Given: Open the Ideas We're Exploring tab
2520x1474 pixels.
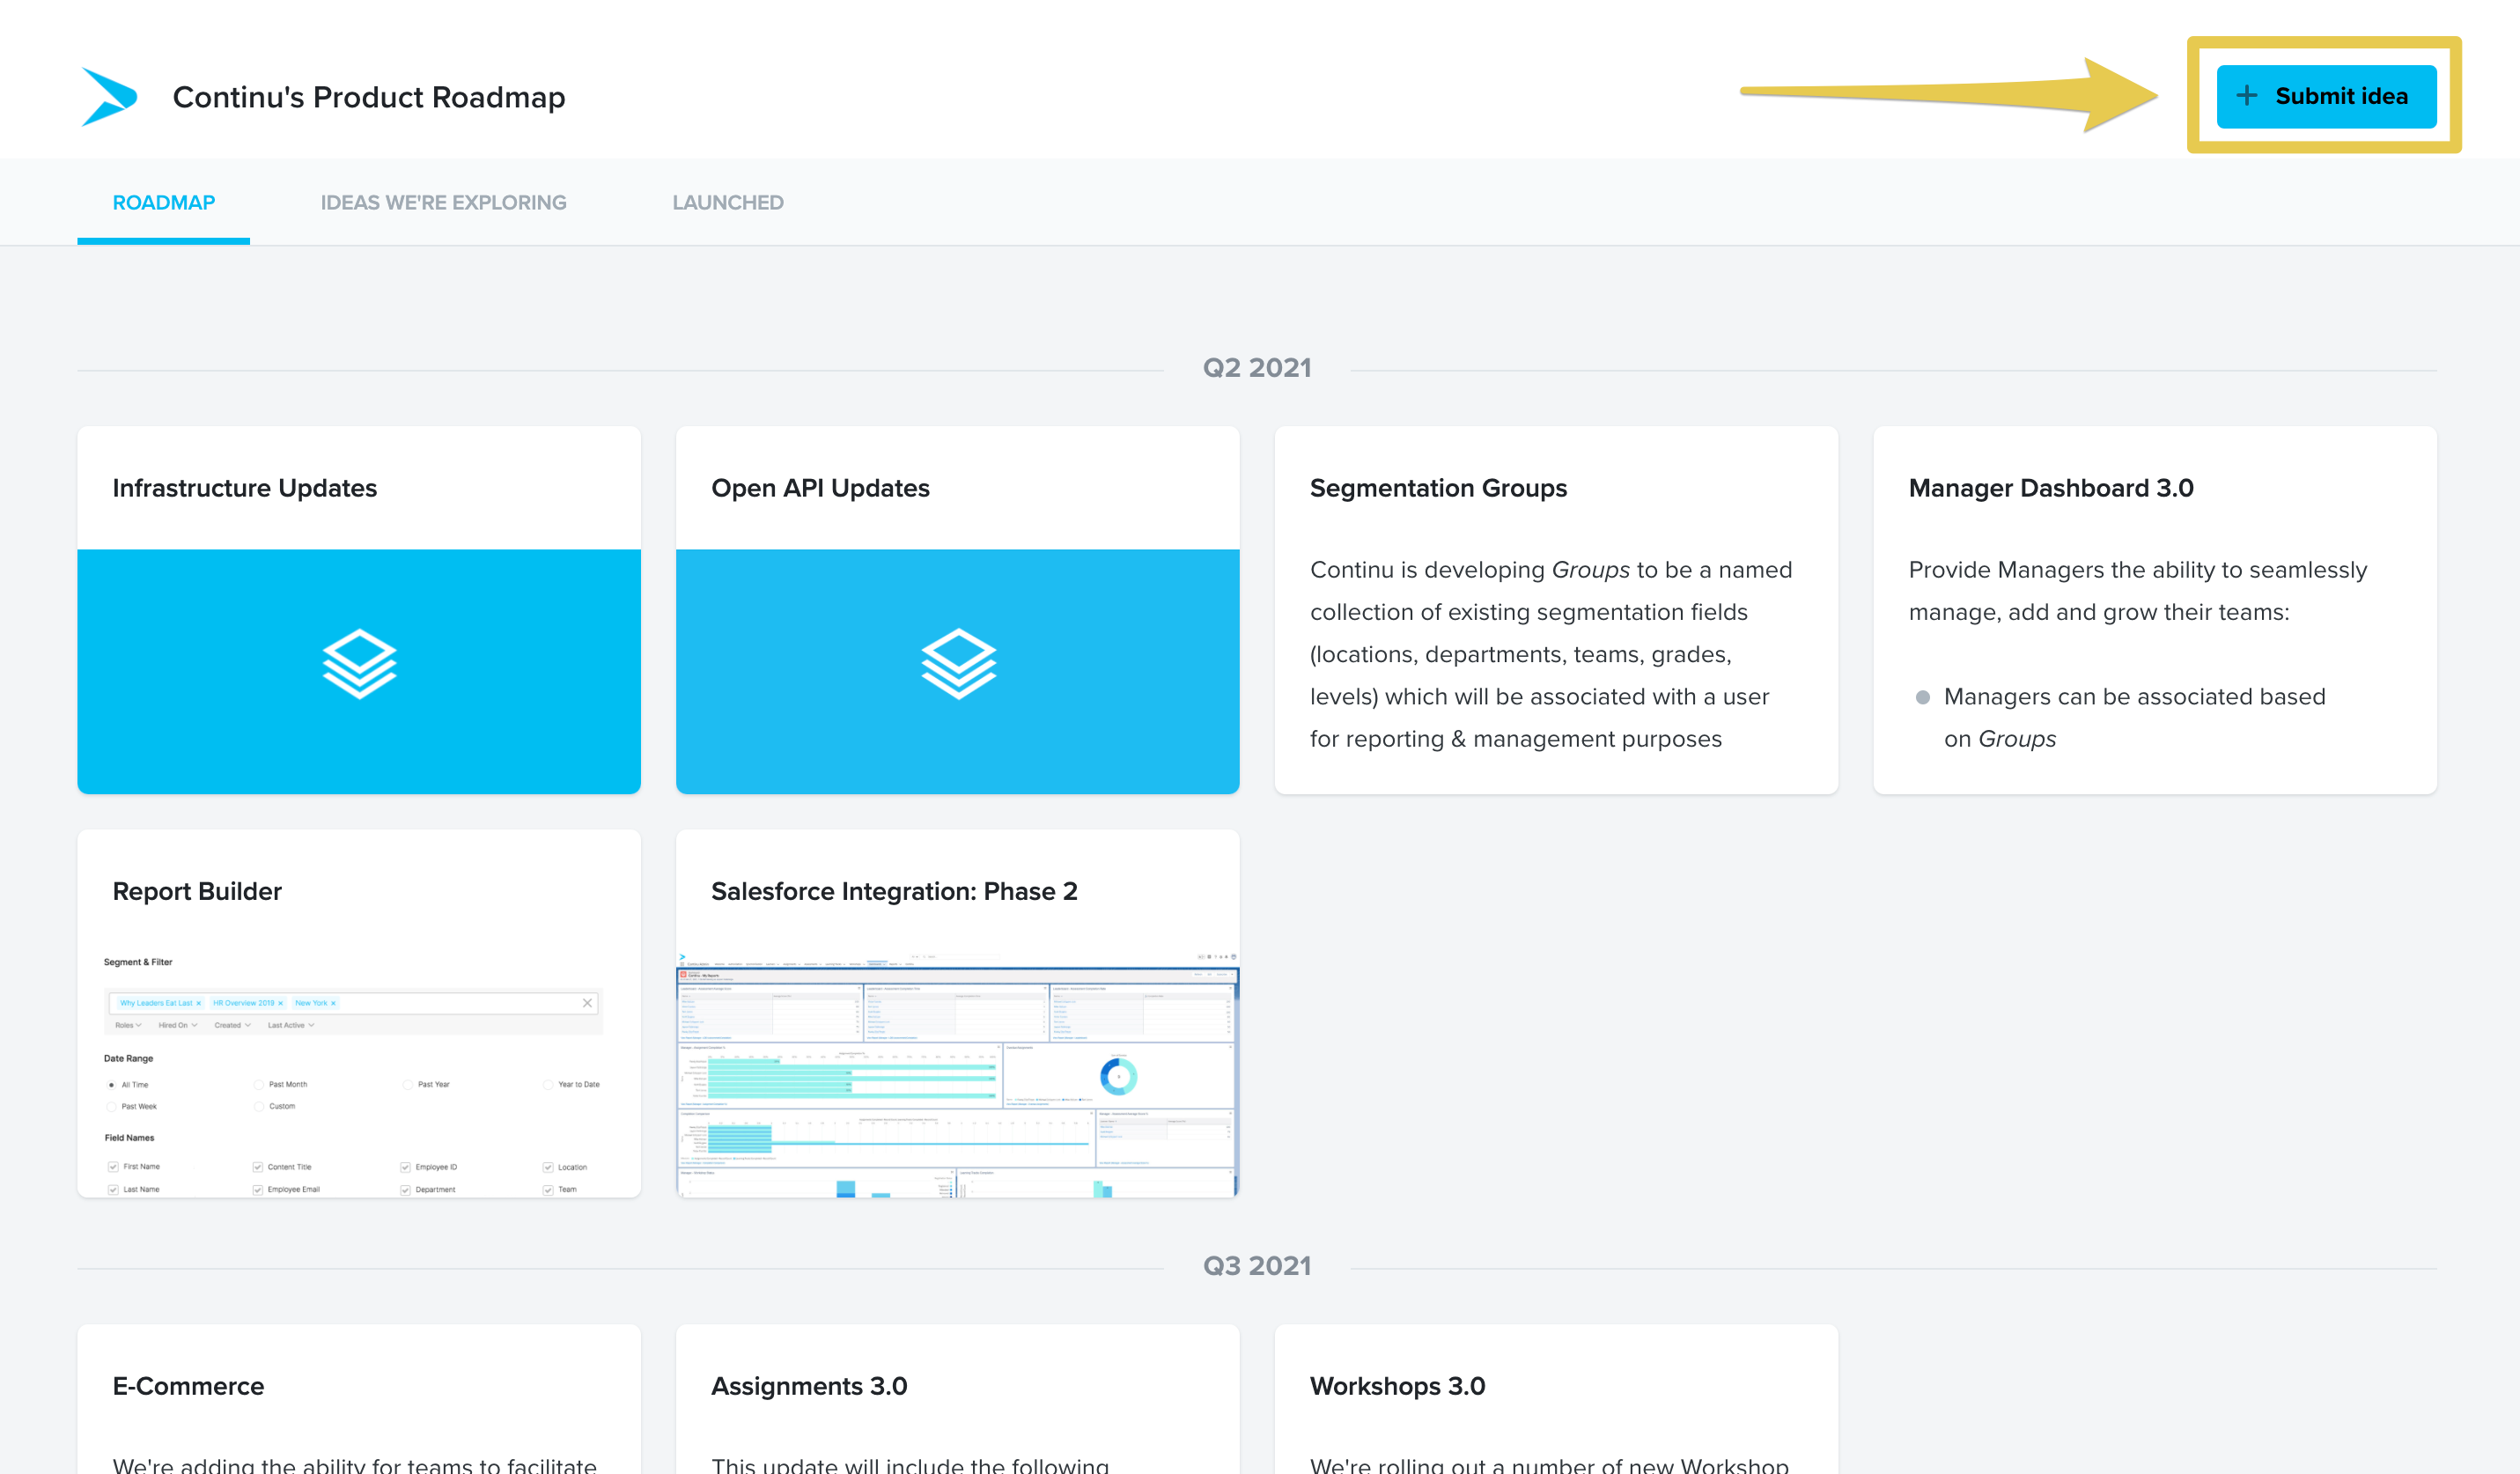Looking at the screenshot, I should coord(443,203).
